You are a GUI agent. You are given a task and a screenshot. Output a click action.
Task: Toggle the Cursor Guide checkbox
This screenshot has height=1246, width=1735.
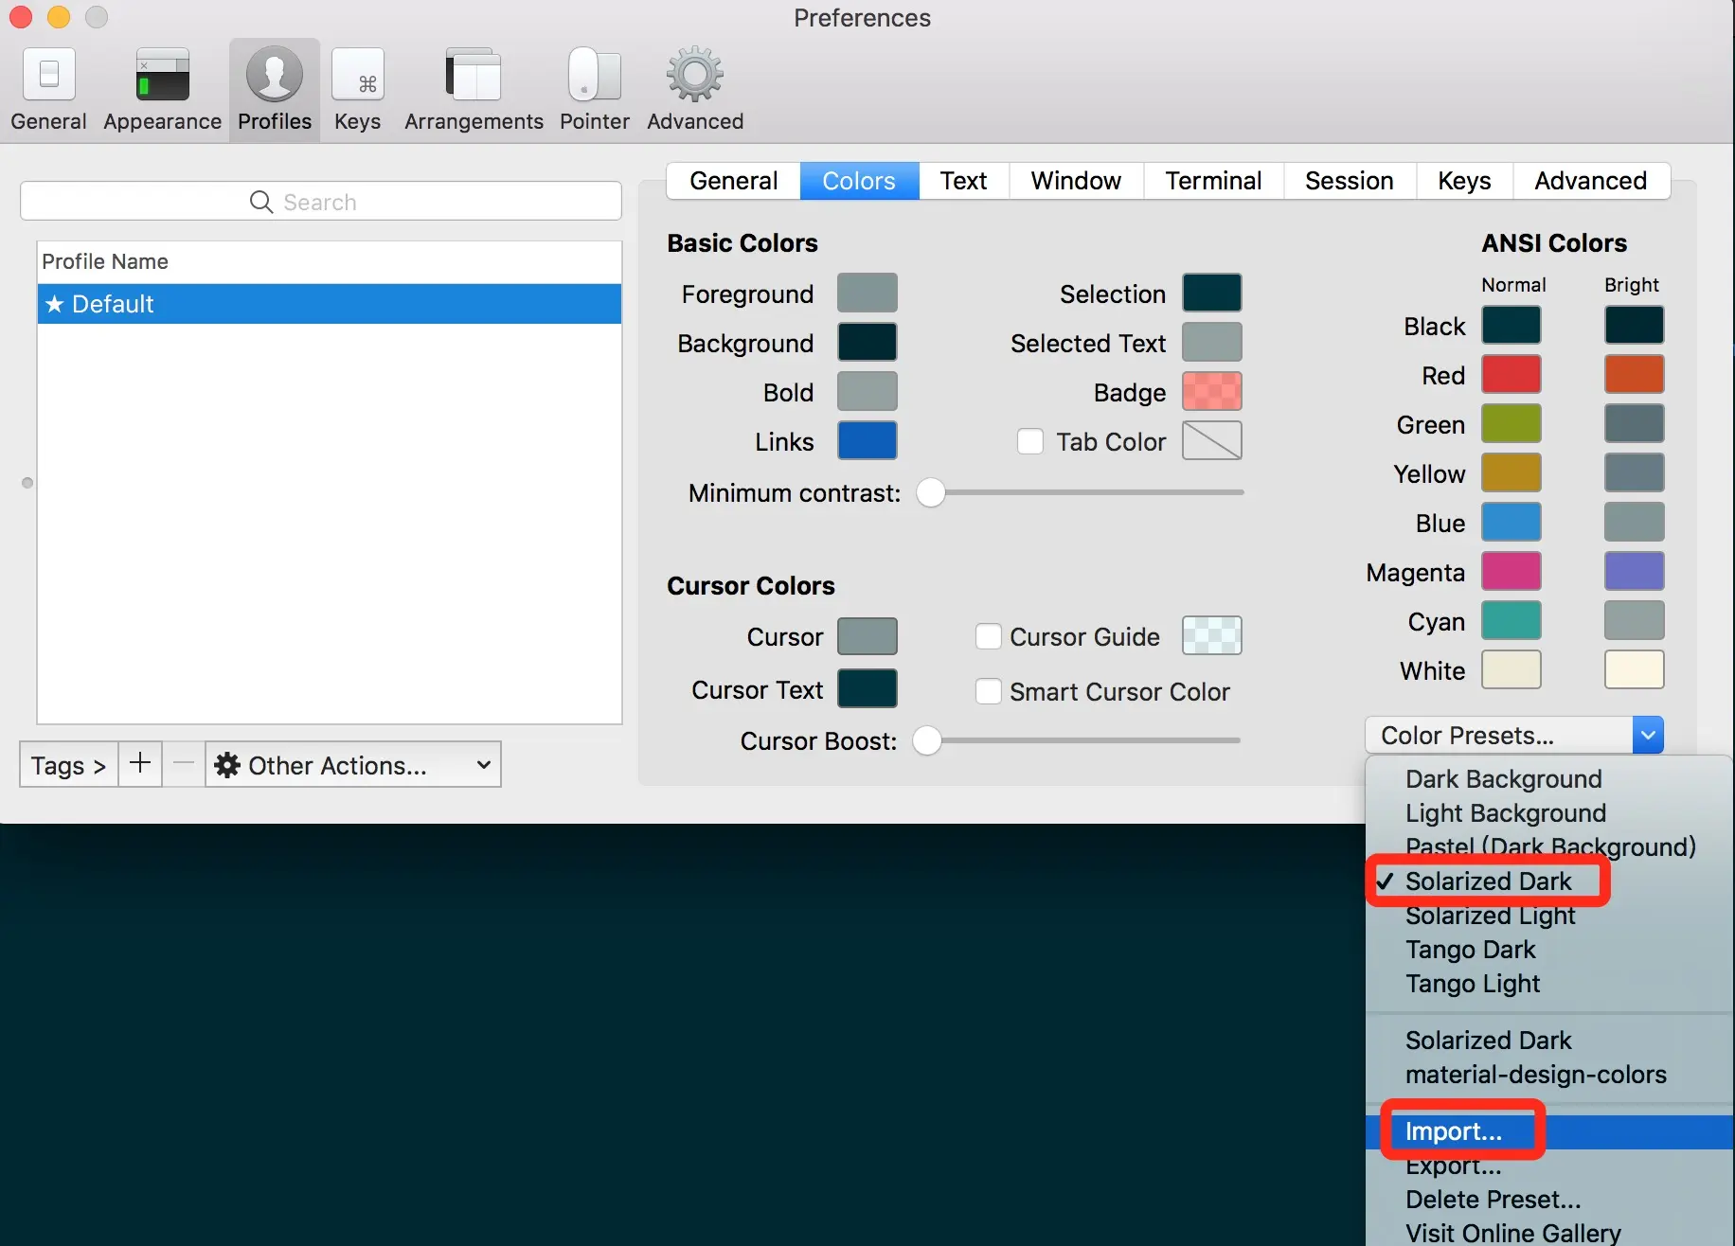coord(989,636)
